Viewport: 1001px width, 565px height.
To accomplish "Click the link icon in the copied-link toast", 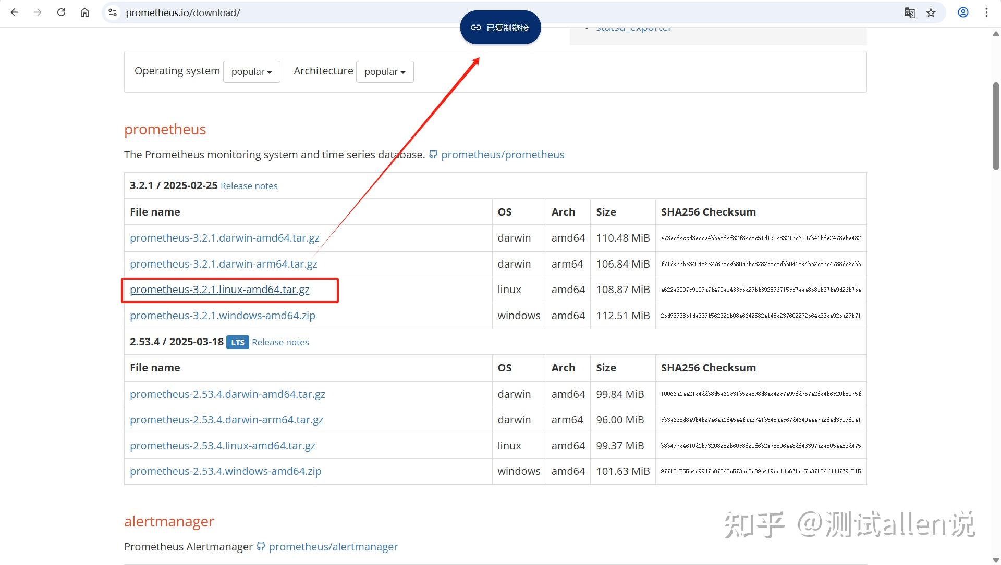I will (x=475, y=27).
